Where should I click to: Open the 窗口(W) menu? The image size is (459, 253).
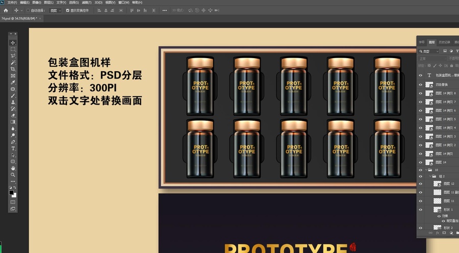(x=123, y=3)
